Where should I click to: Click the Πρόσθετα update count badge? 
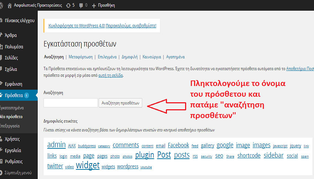tap(27, 95)
